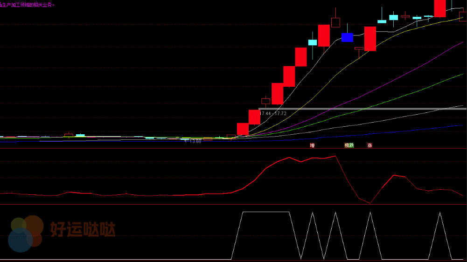
Task: Click the dark-red '涨' signal marker
Action: coord(369,145)
